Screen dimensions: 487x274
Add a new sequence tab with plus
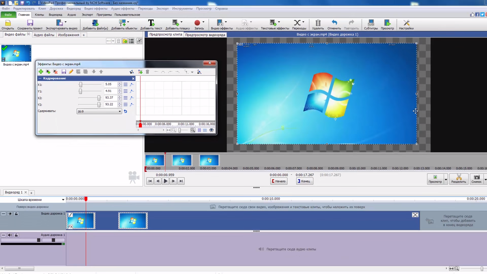31,193
